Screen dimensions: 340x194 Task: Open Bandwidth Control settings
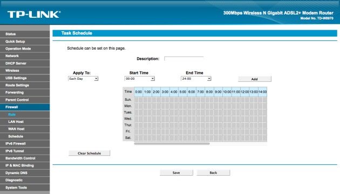click(x=25, y=158)
